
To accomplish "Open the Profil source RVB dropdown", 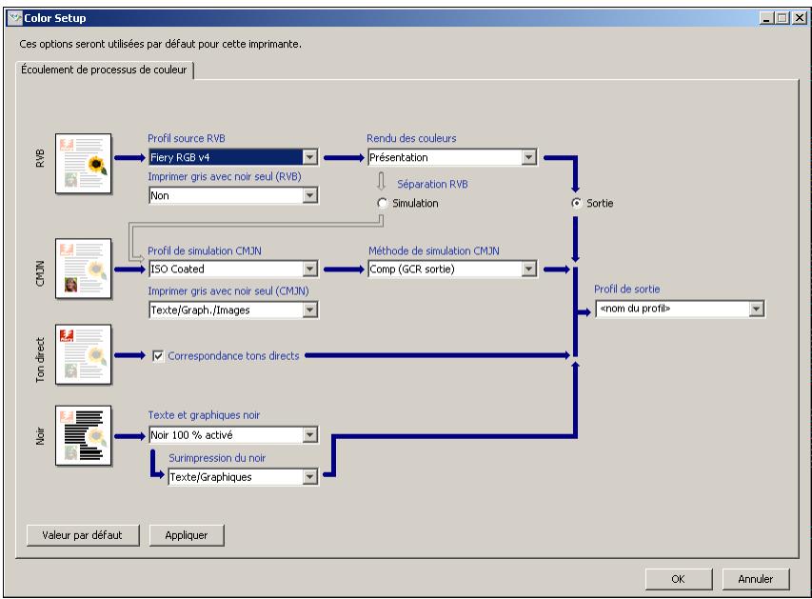I will 233,157.
